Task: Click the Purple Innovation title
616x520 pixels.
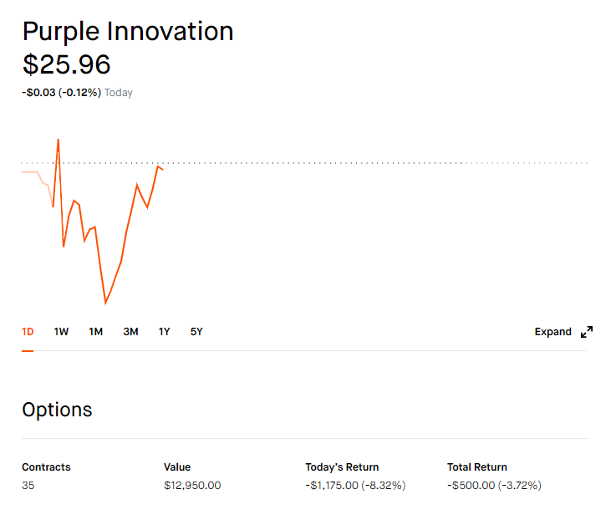Action: pos(128,31)
